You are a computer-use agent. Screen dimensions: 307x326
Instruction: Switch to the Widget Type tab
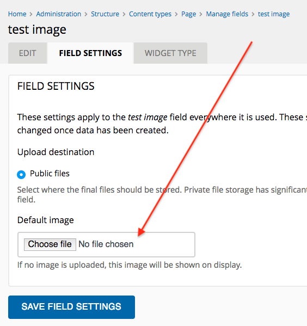[x=170, y=53]
